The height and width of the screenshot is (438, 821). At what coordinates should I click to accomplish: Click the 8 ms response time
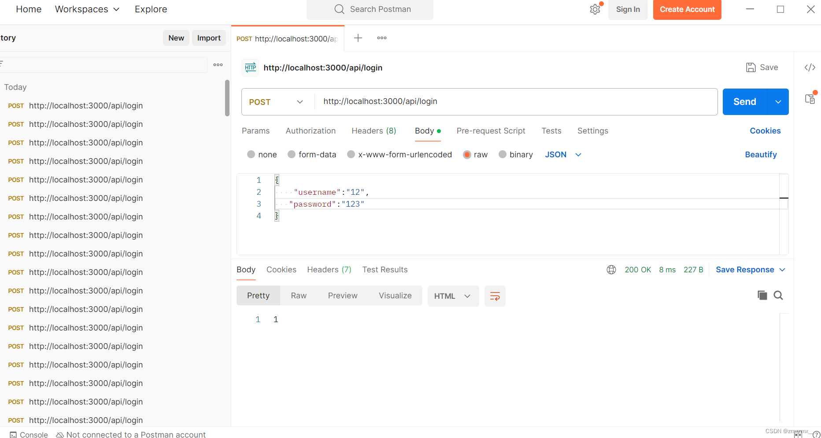[x=667, y=270]
